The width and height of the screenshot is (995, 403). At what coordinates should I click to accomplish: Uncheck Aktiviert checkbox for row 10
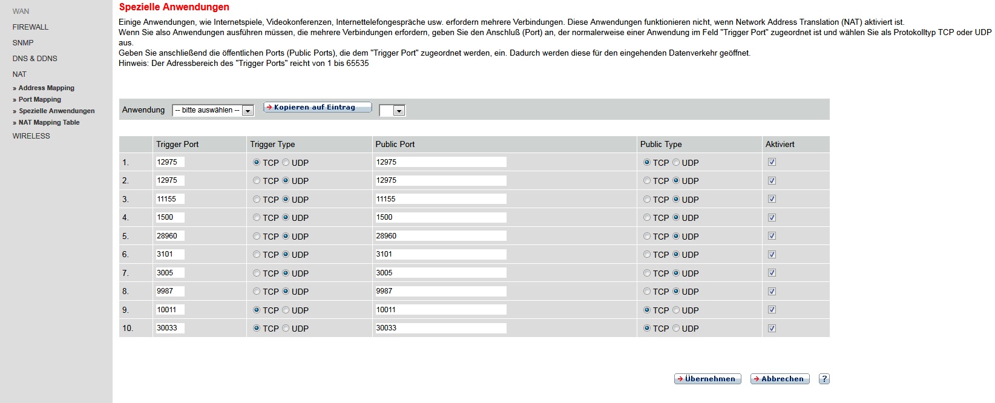tap(772, 328)
